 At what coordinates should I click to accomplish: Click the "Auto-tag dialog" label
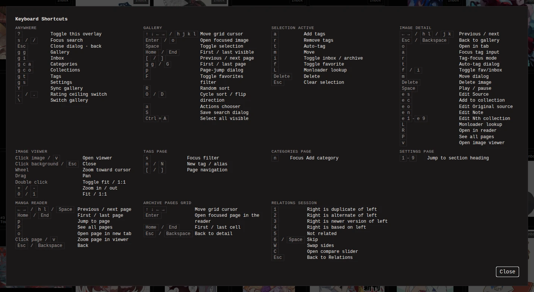[479, 64]
